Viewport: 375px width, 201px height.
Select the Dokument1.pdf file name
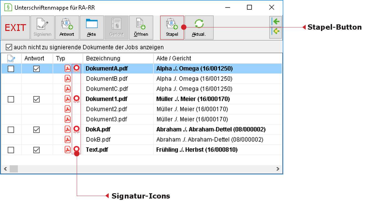pos(106,99)
